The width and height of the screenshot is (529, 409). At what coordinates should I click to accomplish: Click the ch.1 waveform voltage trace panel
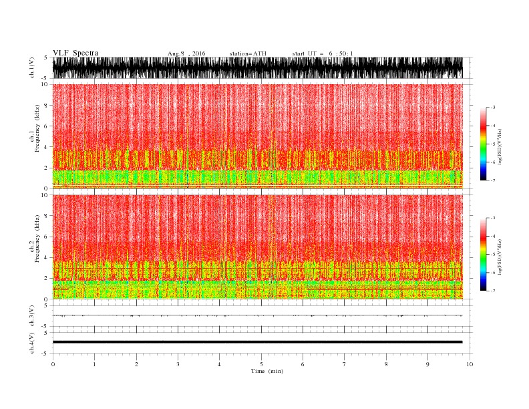(257, 67)
